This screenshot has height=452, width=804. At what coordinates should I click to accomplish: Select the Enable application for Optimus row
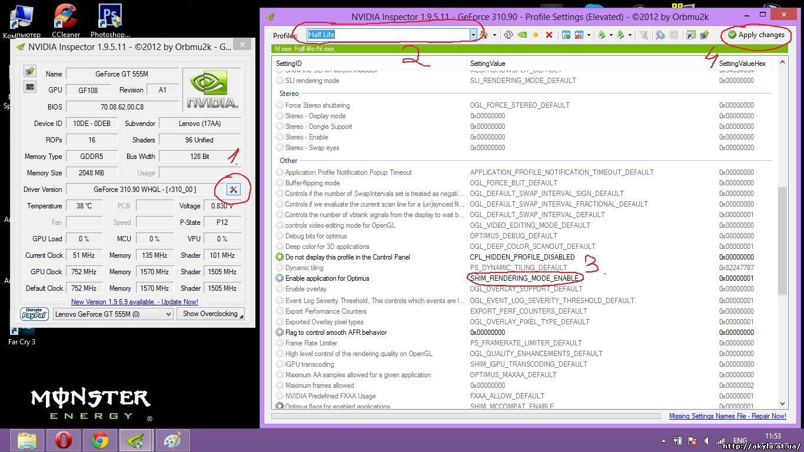coord(327,278)
